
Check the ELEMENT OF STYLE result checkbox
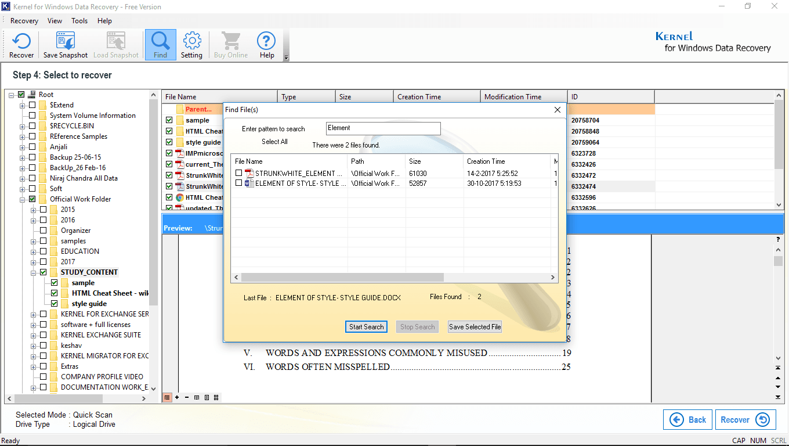coord(238,183)
